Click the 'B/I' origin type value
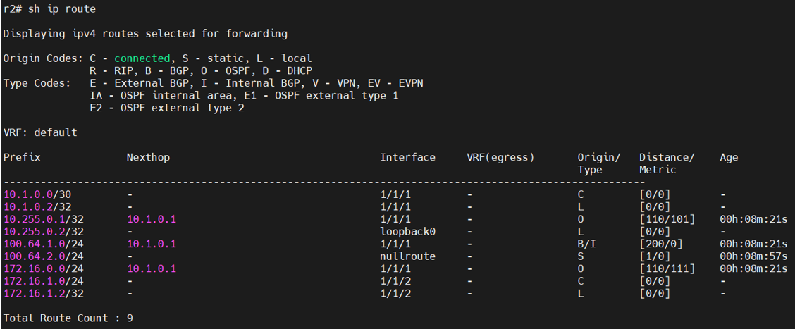The height and width of the screenshot is (329, 795). 586,244
